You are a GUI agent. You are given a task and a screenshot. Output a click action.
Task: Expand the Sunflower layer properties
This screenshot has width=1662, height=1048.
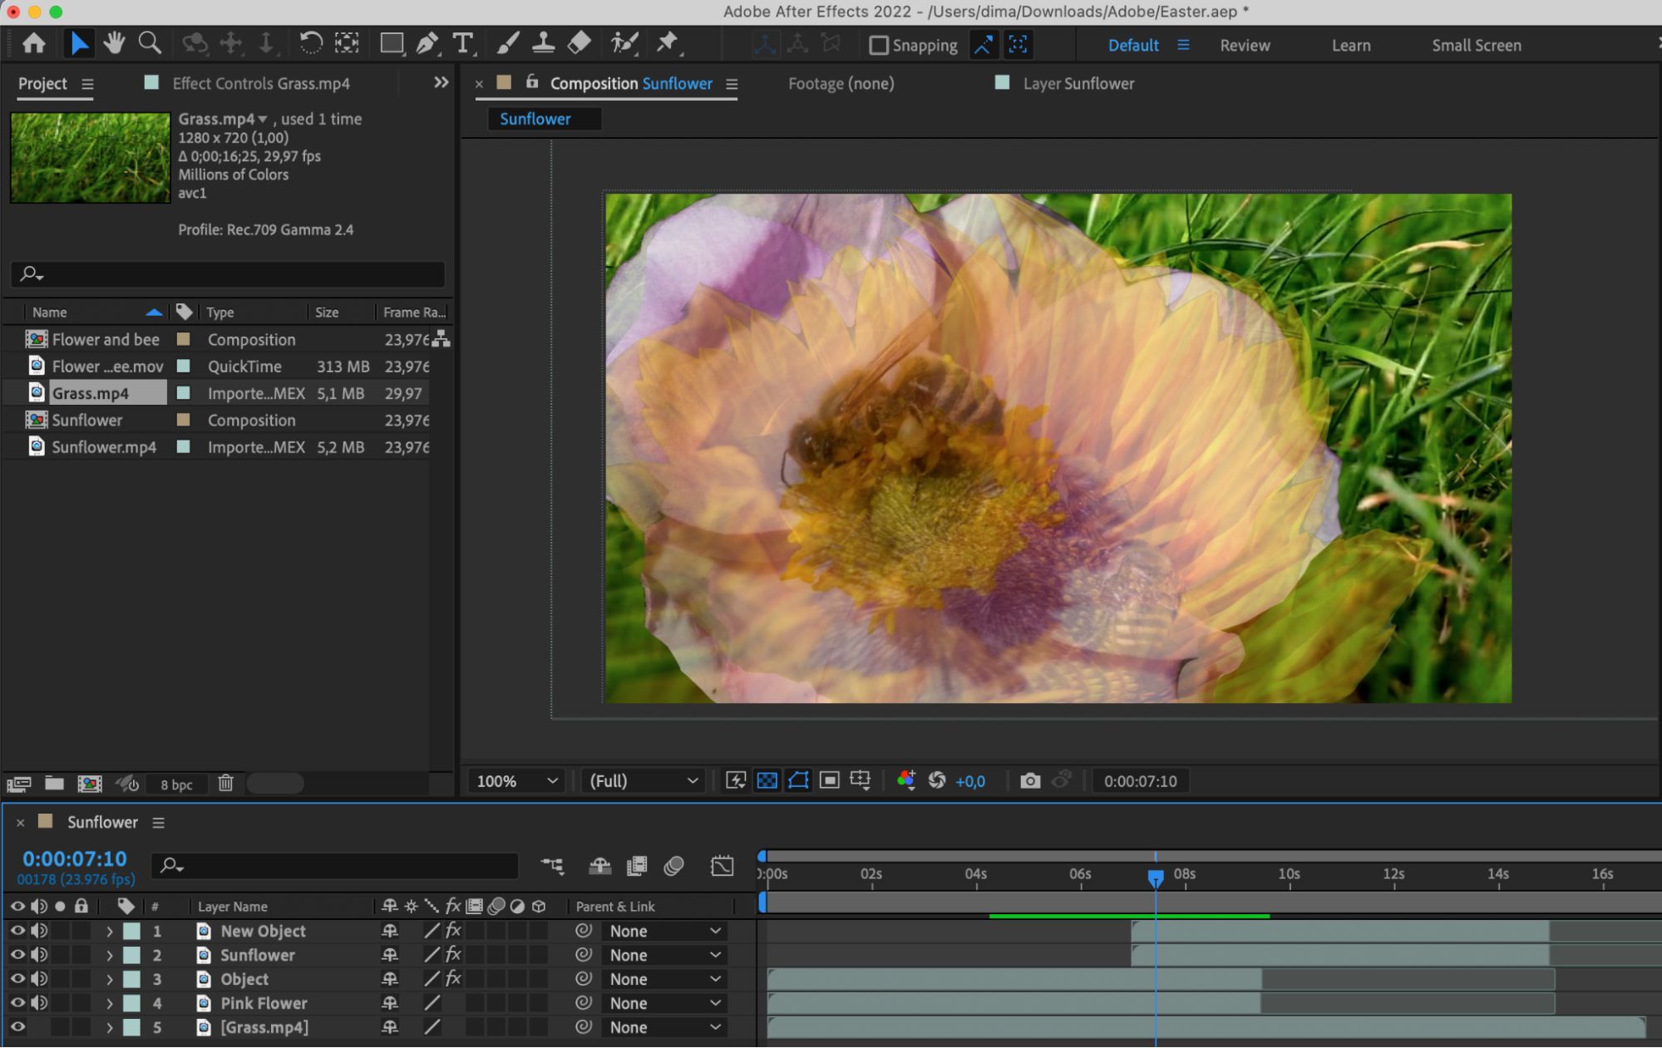pyautogui.click(x=109, y=956)
